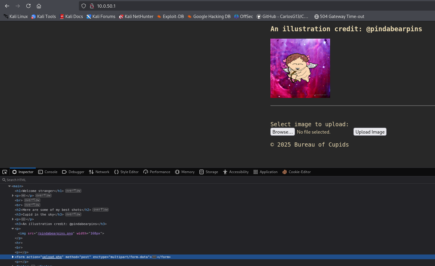
Task: Click the browser reload icon
Action: pyautogui.click(x=28, y=6)
